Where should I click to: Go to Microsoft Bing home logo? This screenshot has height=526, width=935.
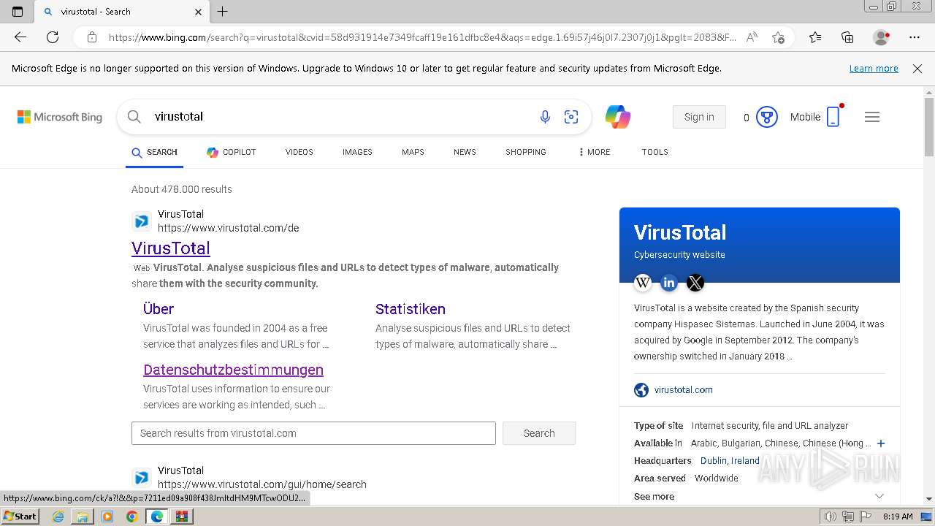tap(60, 117)
